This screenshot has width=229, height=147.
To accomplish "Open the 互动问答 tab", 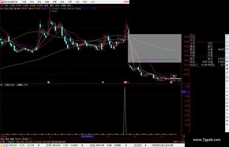I will pyautogui.click(x=47, y=142).
